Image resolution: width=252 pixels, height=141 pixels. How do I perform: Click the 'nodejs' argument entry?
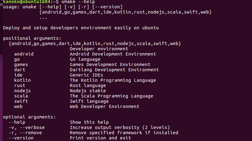click(x=23, y=91)
